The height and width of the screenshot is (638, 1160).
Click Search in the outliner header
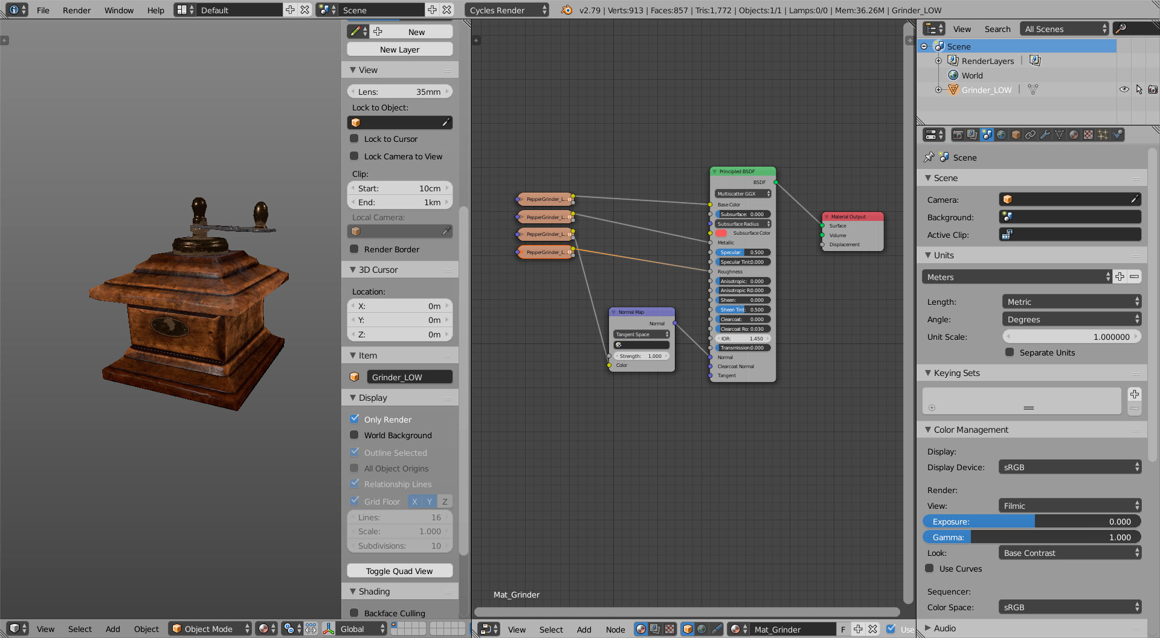(997, 29)
